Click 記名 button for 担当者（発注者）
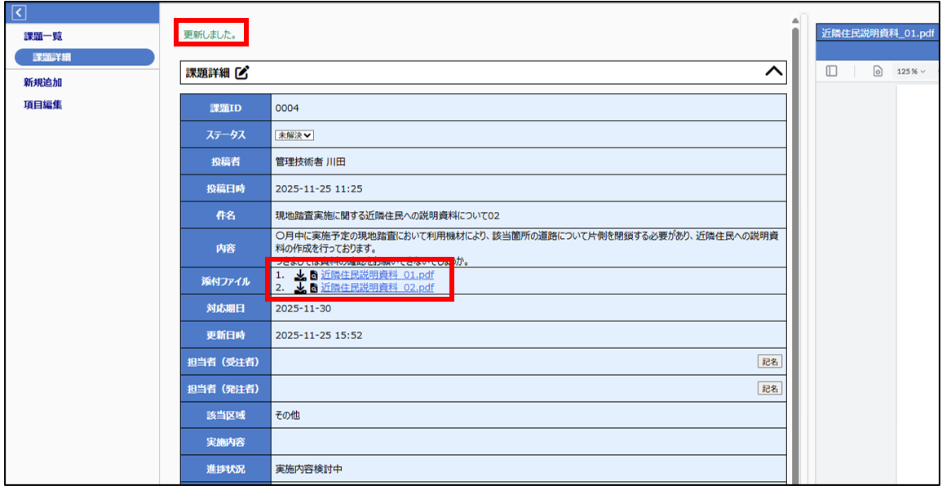This screenshot has height=490, width=951. [769, 389]
